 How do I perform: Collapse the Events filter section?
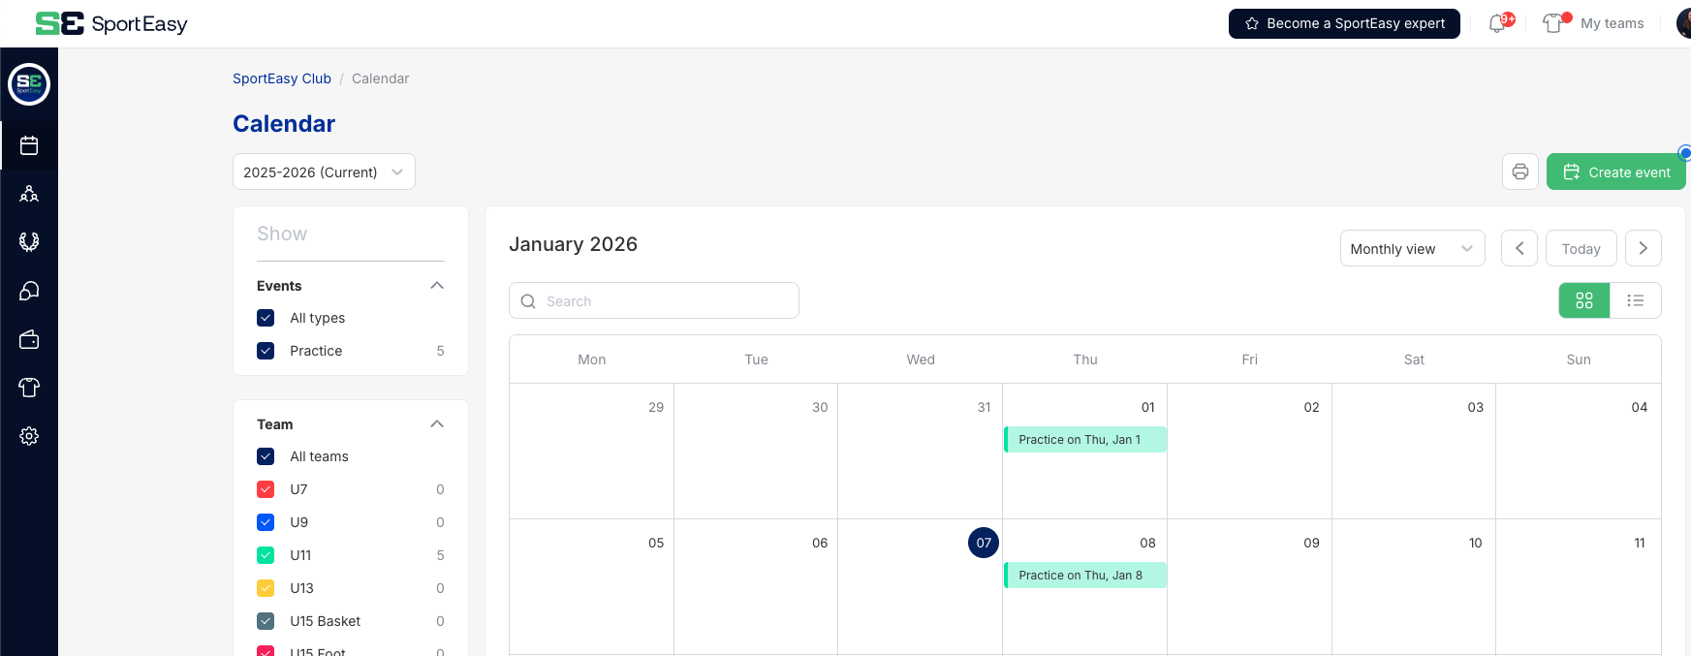[x=436, y=285]
